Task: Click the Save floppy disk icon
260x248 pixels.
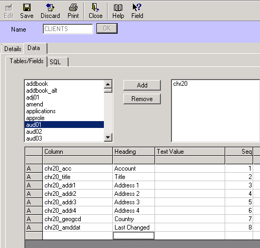Action: pyautogui.click(x=27, y=7)
